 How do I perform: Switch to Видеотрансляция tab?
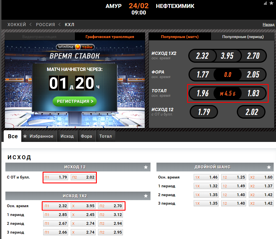[39, 37]
